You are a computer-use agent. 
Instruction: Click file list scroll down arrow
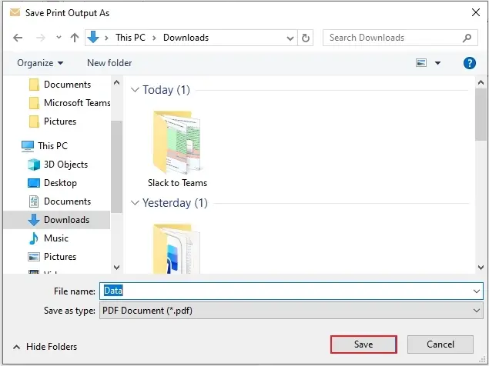tap(481, 268)
